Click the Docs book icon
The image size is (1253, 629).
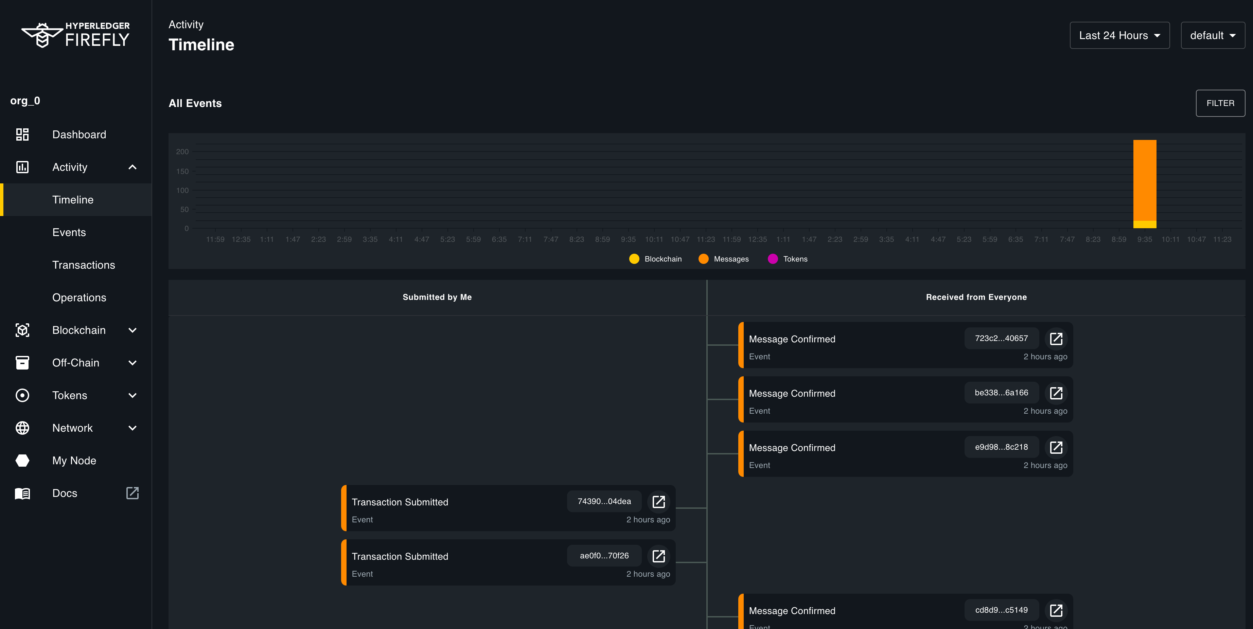(22, 493)
